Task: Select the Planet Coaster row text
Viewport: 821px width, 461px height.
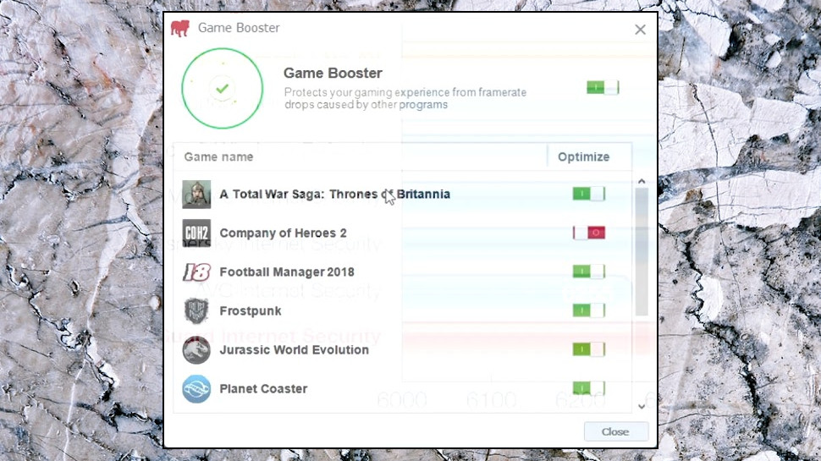Action: 263,389
